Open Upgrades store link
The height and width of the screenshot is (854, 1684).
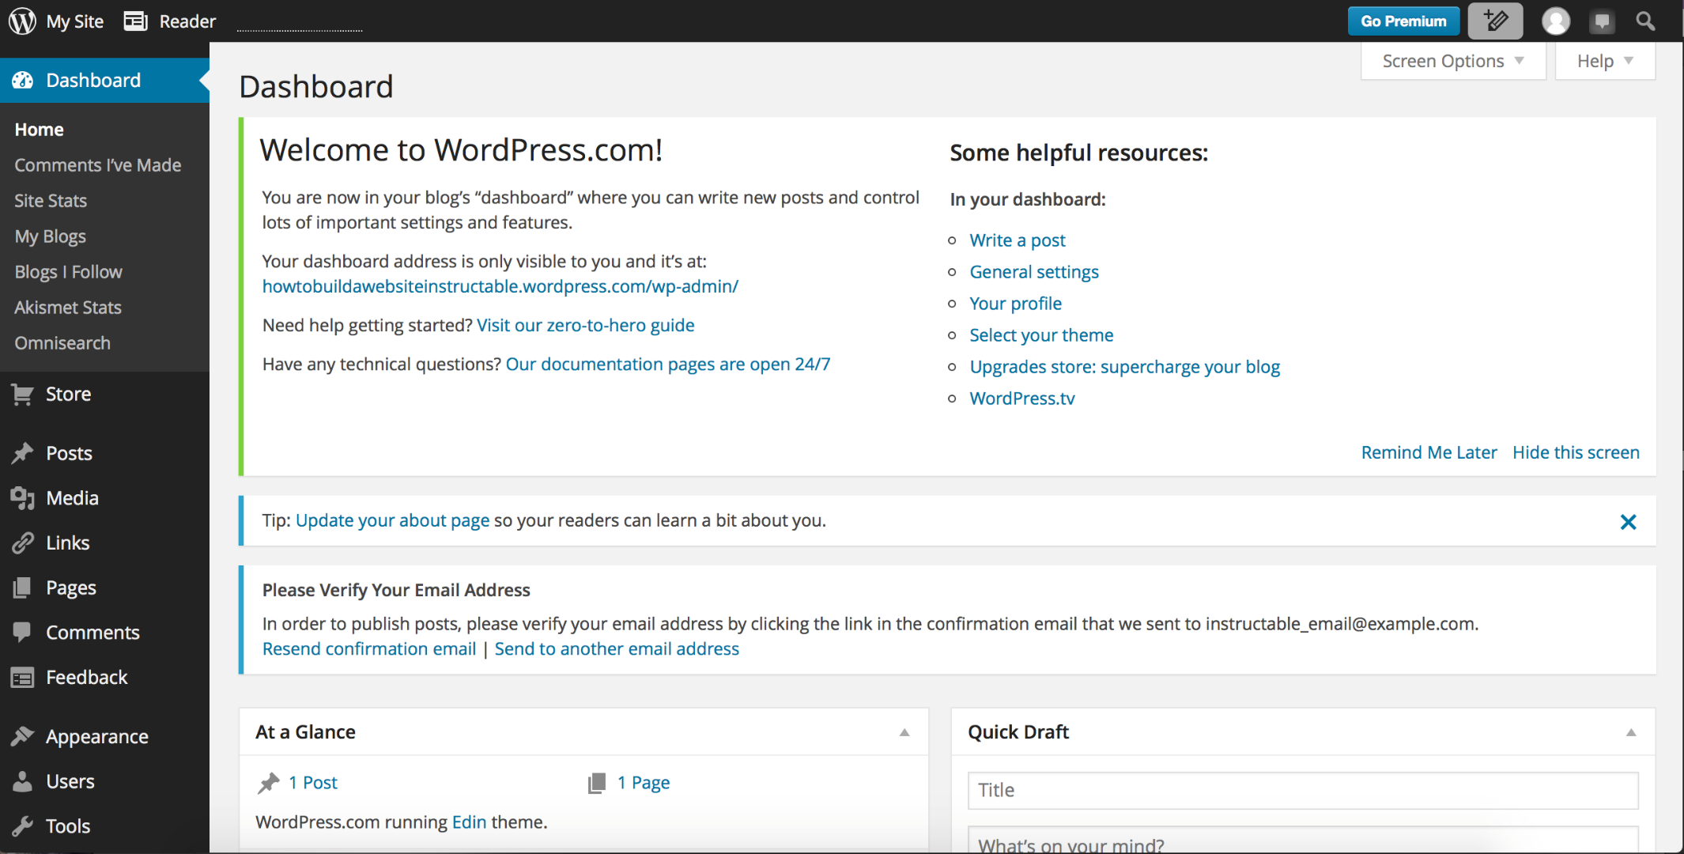(1125, 367)
